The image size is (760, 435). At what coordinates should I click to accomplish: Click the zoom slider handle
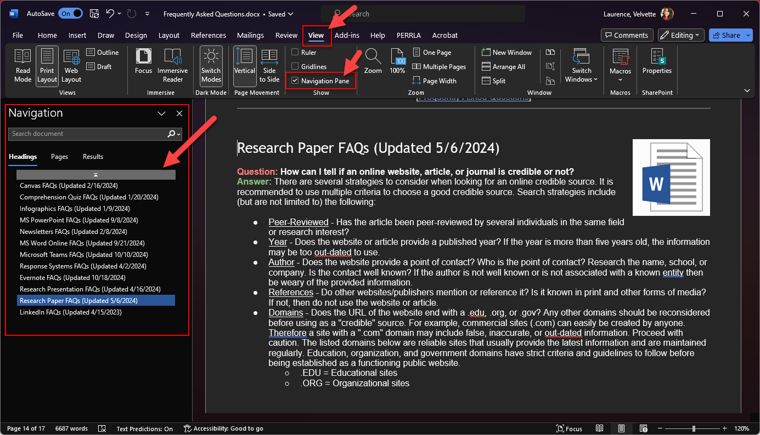(694, 428)
